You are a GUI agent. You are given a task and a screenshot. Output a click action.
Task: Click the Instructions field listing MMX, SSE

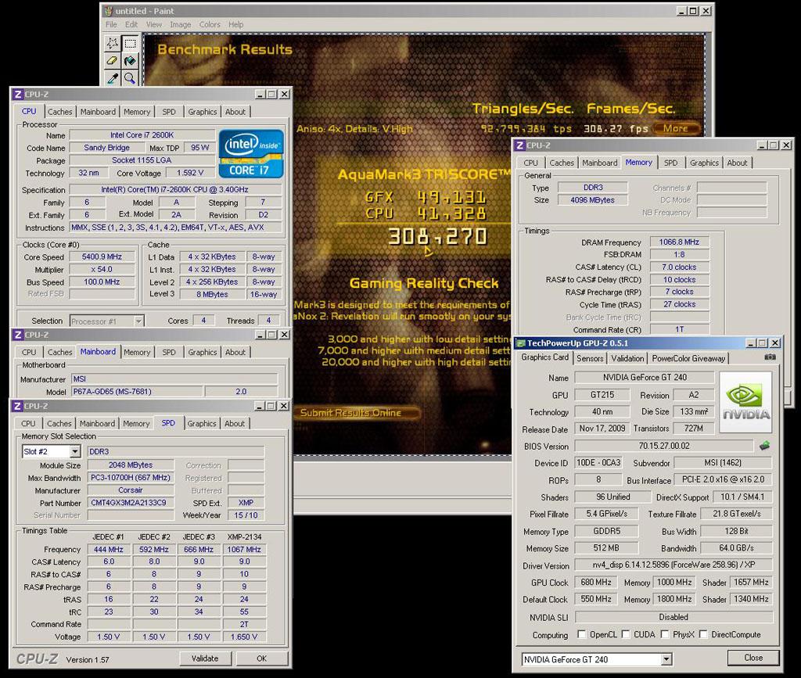[x=175, y=228]
